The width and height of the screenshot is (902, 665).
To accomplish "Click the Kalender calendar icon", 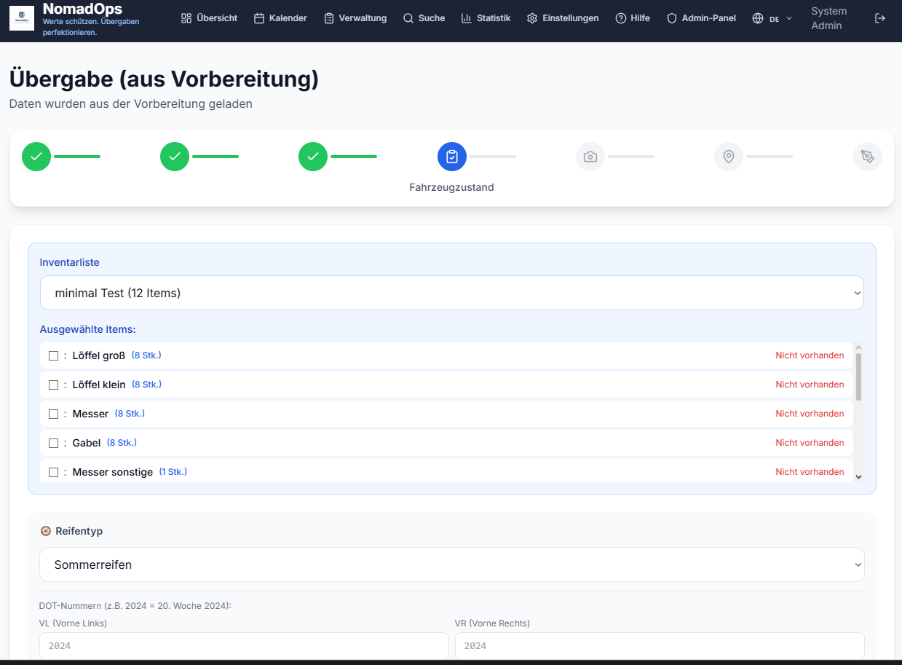I will [x=259, y=18].
